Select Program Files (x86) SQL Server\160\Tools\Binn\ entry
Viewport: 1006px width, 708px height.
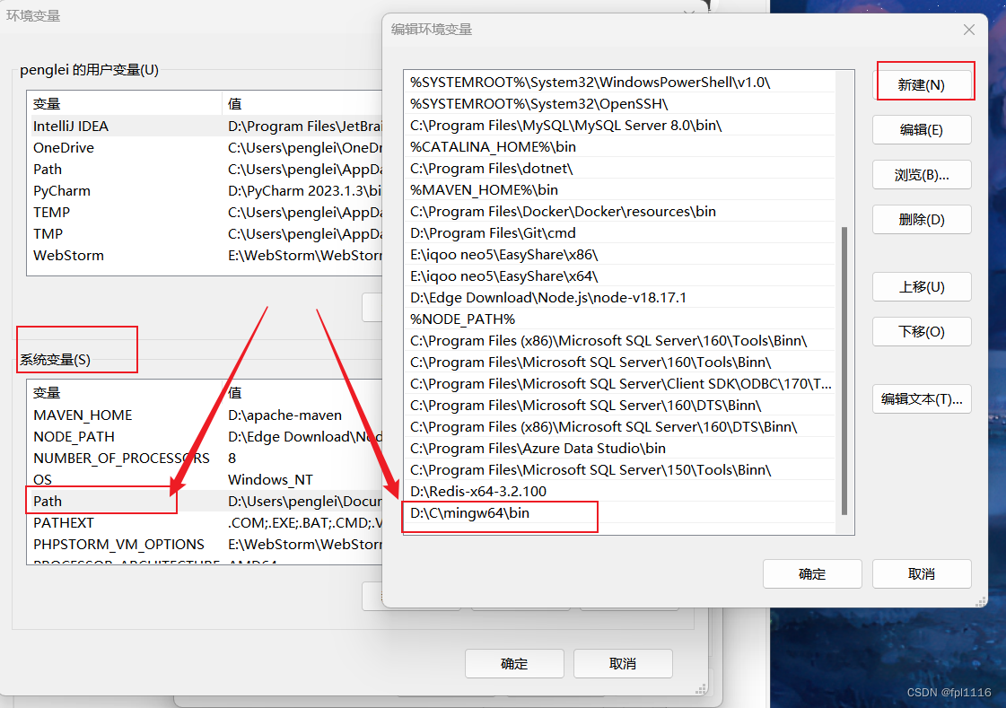(620, 340)
